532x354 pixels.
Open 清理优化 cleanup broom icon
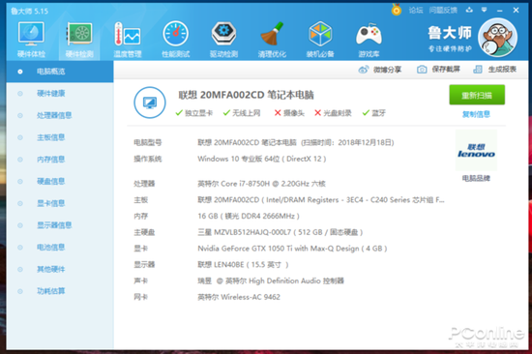point(272,39)
